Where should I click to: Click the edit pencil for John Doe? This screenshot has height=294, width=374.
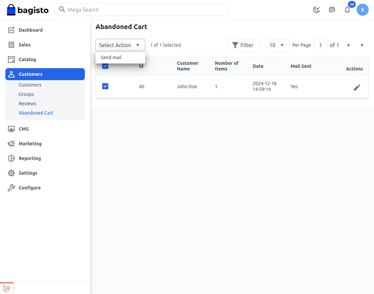tap(357, 88)
